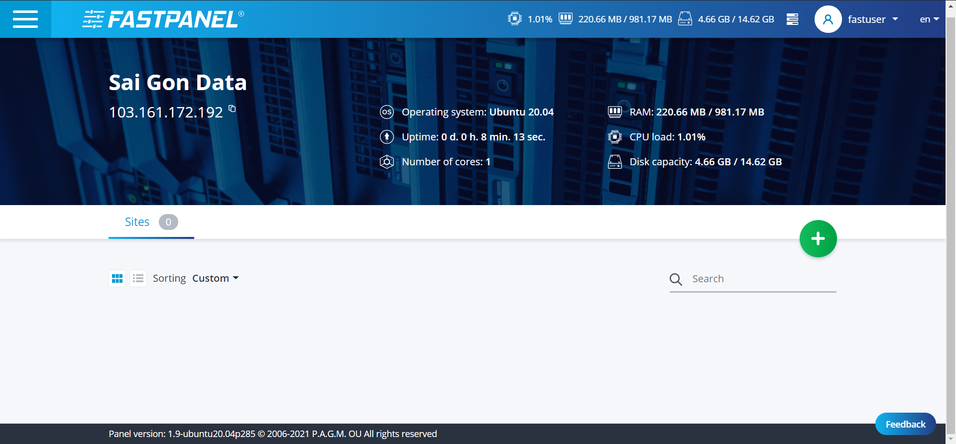Click the Panel version footer text
This screenshot has width=956, height=444.
click(273, 434)
